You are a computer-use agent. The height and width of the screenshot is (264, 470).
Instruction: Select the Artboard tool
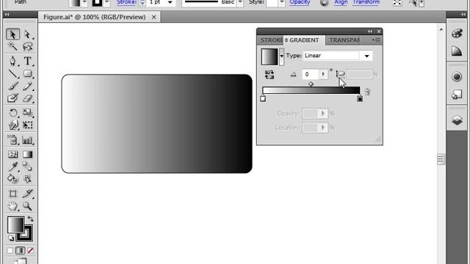[x=12, y=194]
